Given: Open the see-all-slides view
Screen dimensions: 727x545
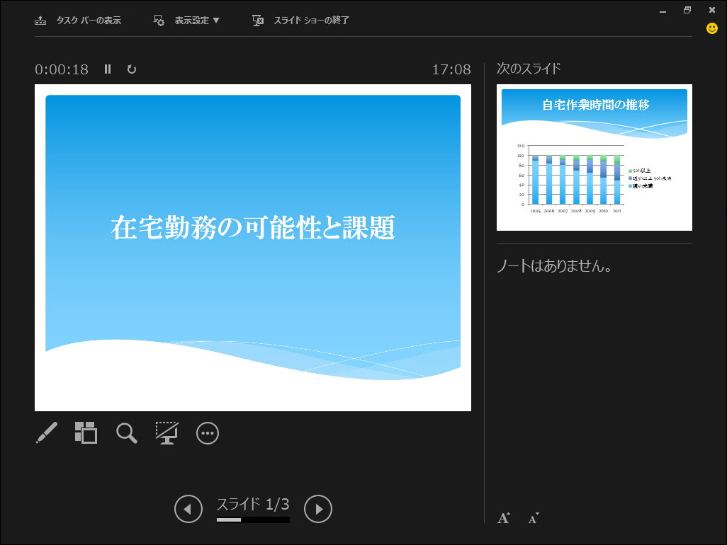Looking at the screenshot, I should 86,432.
